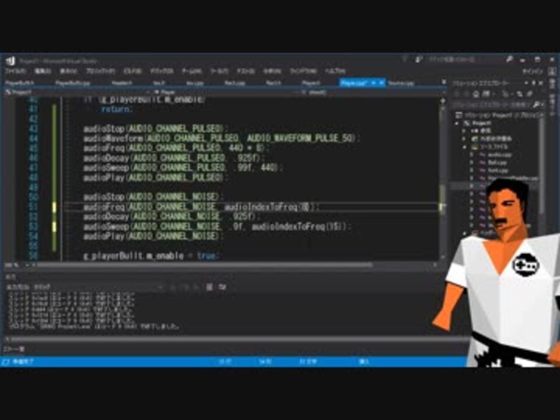Open the feedback icon in the title bar

pyautogui.click(x=419, y=60)
